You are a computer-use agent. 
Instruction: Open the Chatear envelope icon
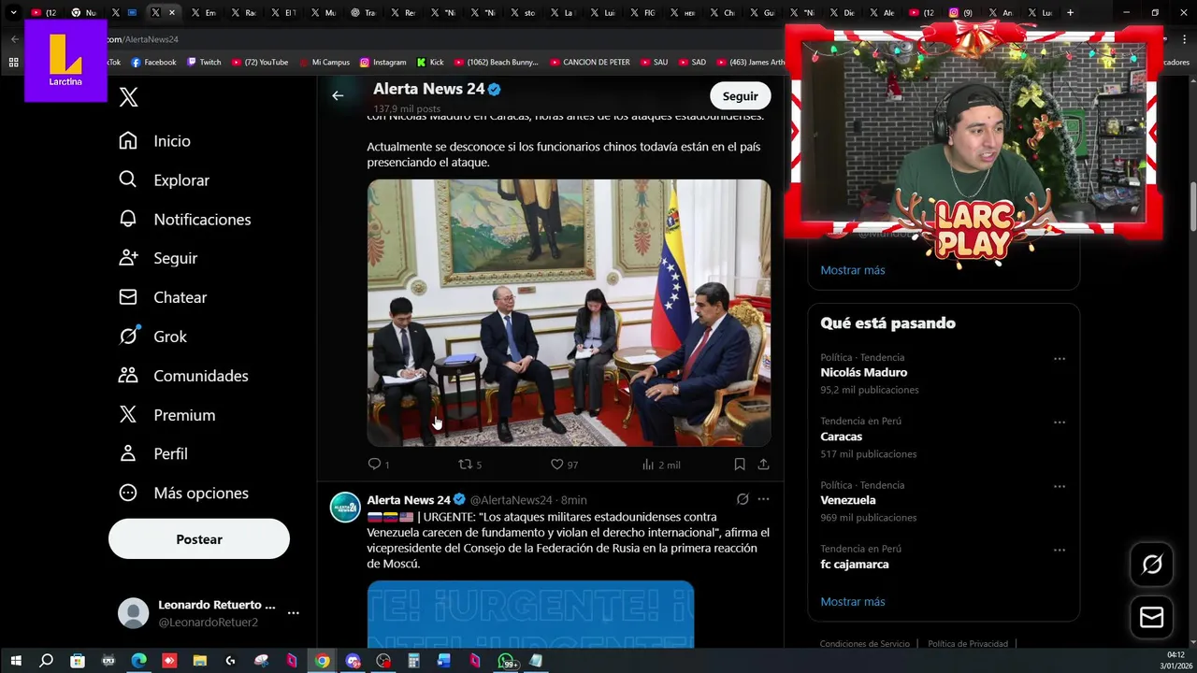(x=128, y=297)
